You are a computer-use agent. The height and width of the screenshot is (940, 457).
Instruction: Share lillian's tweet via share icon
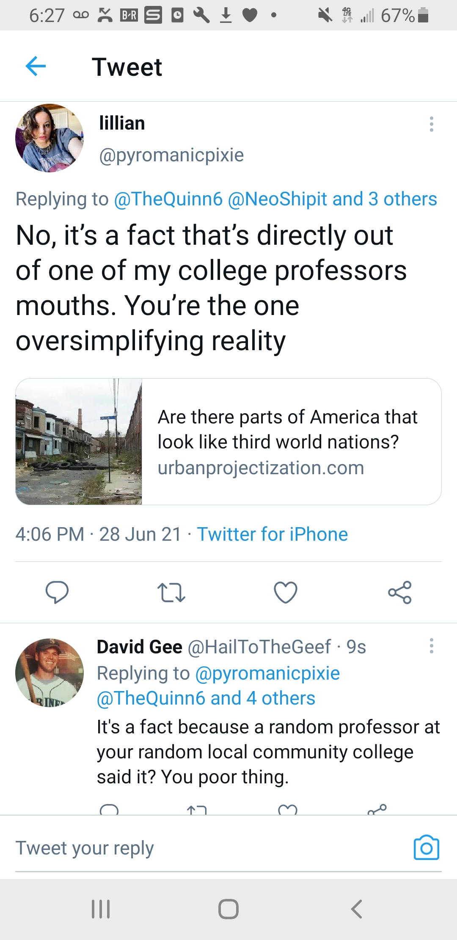[399, 592]
